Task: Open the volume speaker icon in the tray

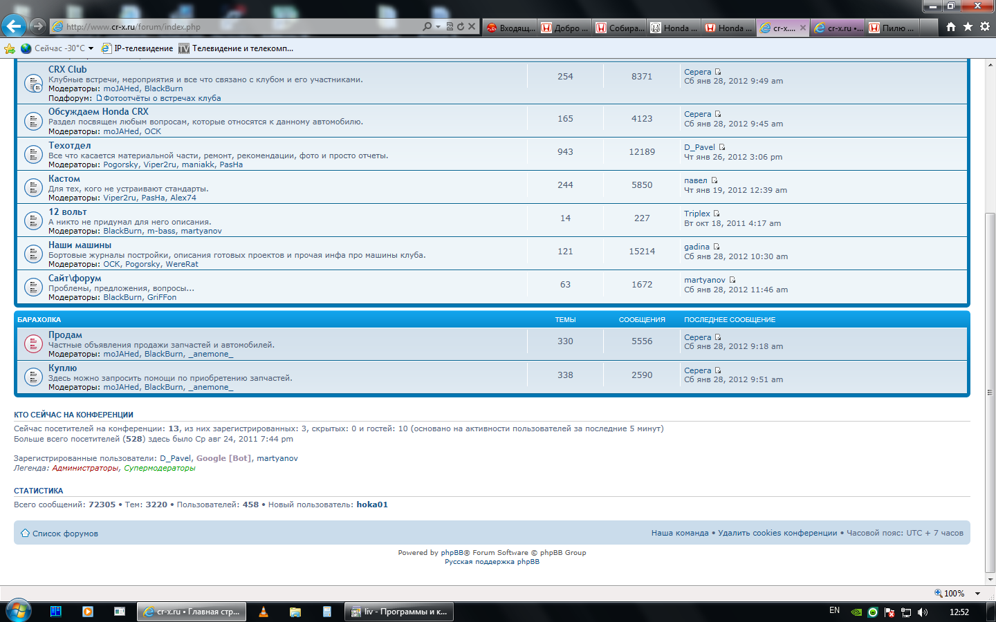Action: click(923, 611)
